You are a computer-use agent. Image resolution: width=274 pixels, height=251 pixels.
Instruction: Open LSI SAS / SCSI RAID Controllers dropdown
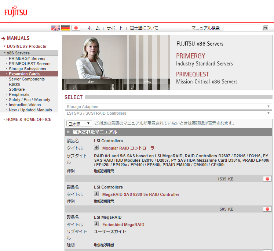[x=168, y=113]
